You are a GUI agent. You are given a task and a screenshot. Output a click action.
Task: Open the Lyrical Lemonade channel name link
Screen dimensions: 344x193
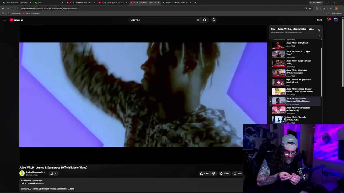pos(35,172)
